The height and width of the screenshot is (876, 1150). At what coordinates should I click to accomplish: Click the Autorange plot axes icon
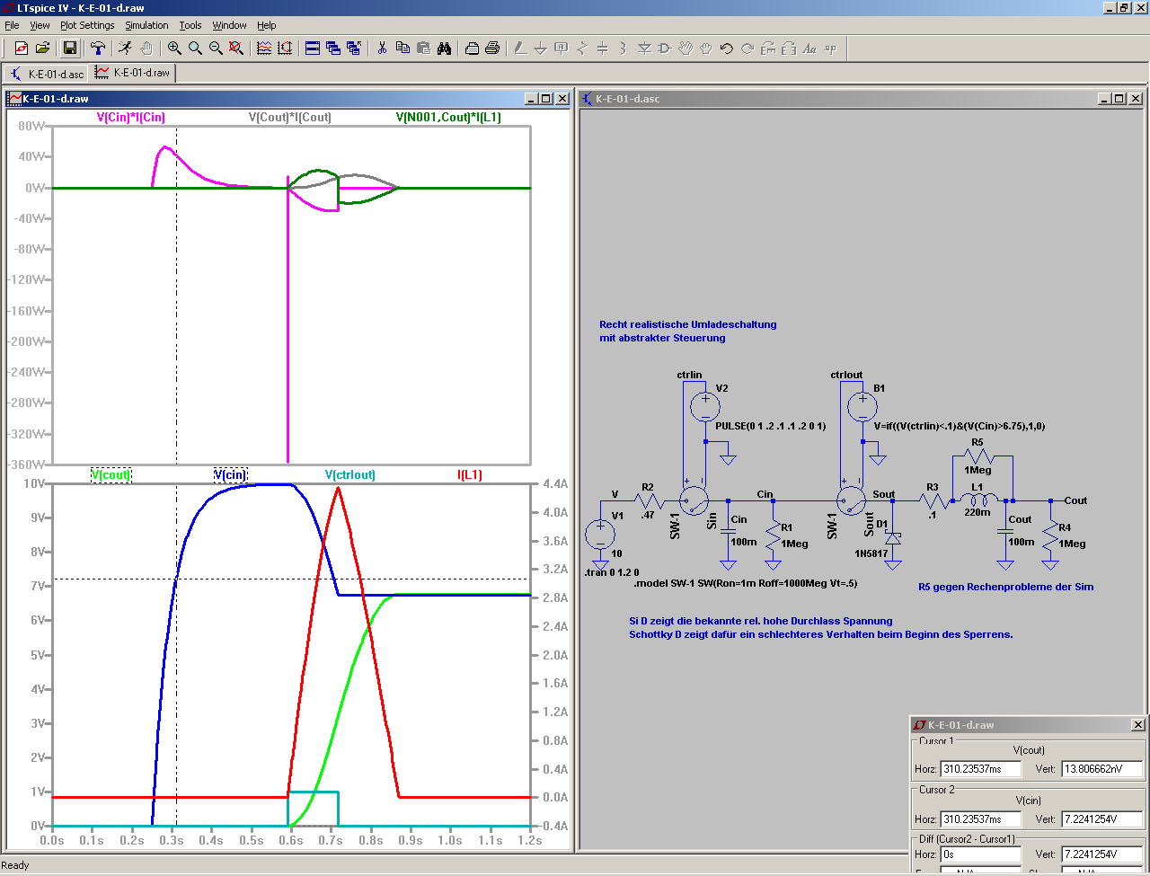(285, 49)
